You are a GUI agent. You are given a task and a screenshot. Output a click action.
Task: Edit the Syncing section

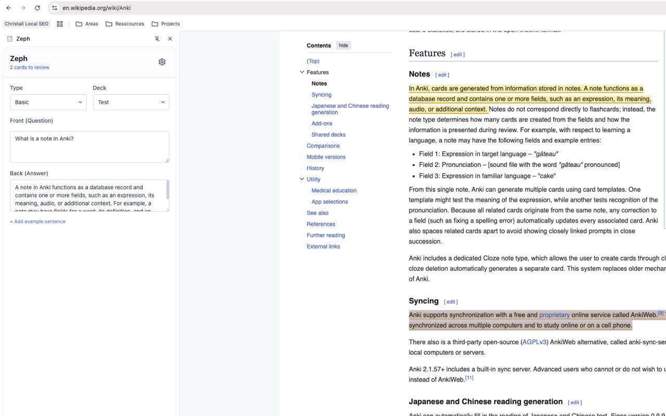coord(451,302)
